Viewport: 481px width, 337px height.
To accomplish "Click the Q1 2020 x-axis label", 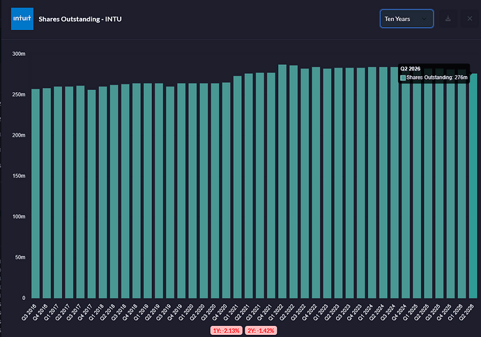I will coord(186,312).
